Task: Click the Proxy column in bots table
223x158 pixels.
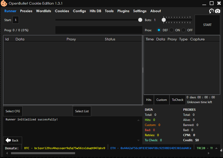Action: [71, 39]
